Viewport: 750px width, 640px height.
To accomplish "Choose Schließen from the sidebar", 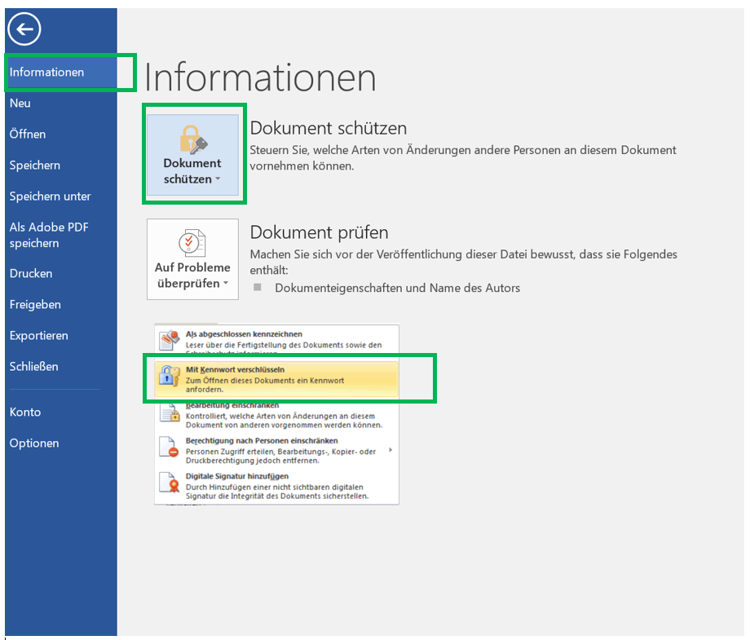I will coord(34,367).
